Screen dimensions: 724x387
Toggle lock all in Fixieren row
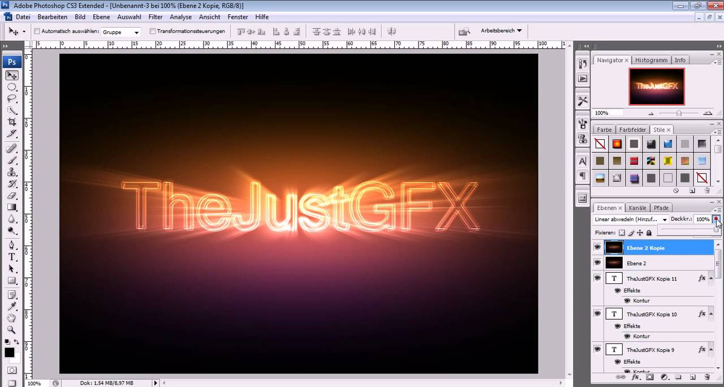click(649, 233)
